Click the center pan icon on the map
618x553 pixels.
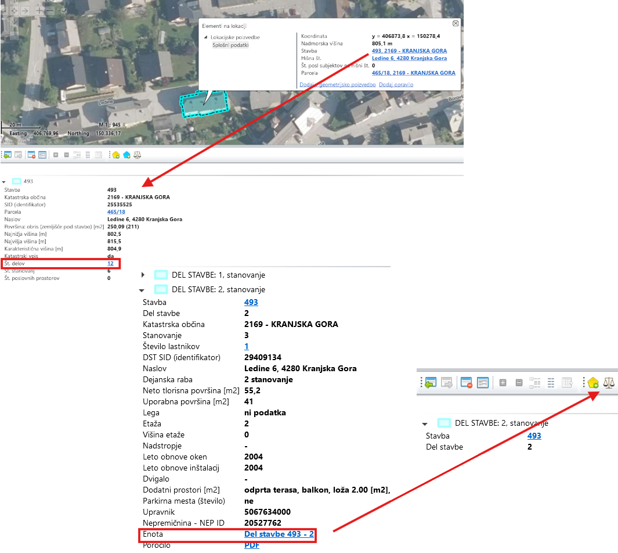coord(15,11)
